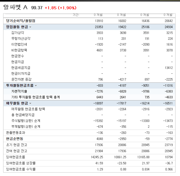Image resolution: width=180 pixels, height=176 pixels.
Task: Select the 운전자본 증감 row label
Action: (21, 80)
